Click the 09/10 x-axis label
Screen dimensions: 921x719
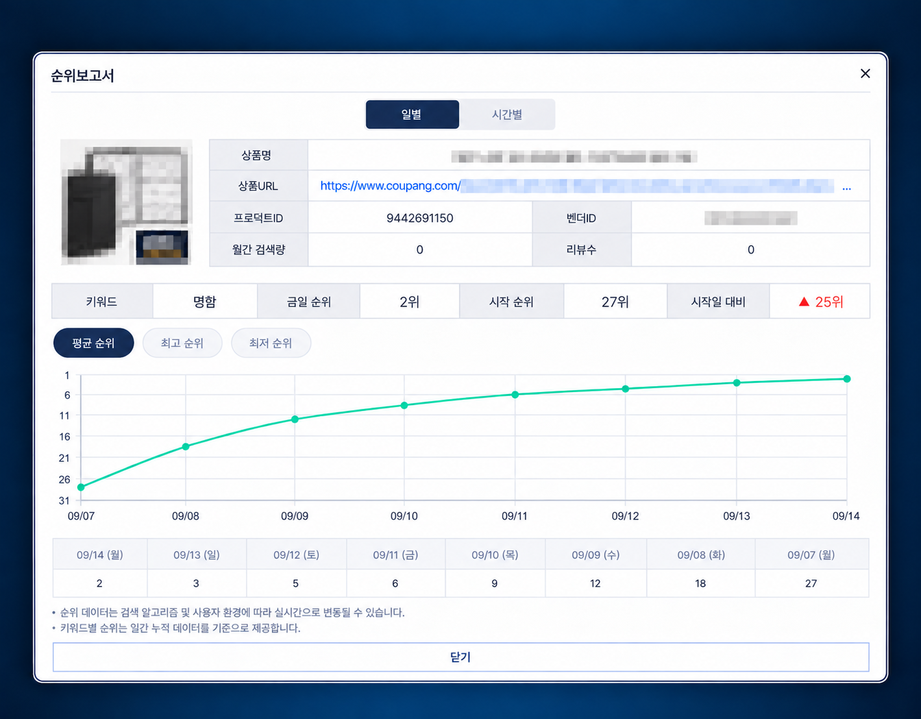pyautogui.click(x=404, y=516)
